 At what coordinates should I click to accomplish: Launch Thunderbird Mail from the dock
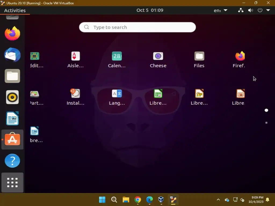point(12,55)
